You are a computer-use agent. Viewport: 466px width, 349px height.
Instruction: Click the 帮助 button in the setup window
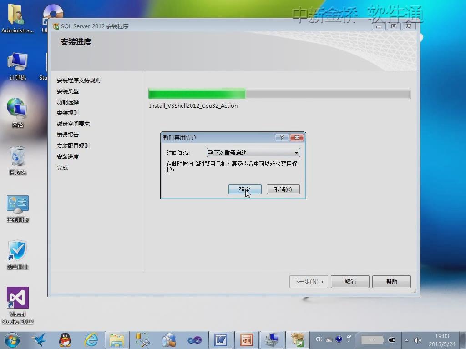pos(391,281)
